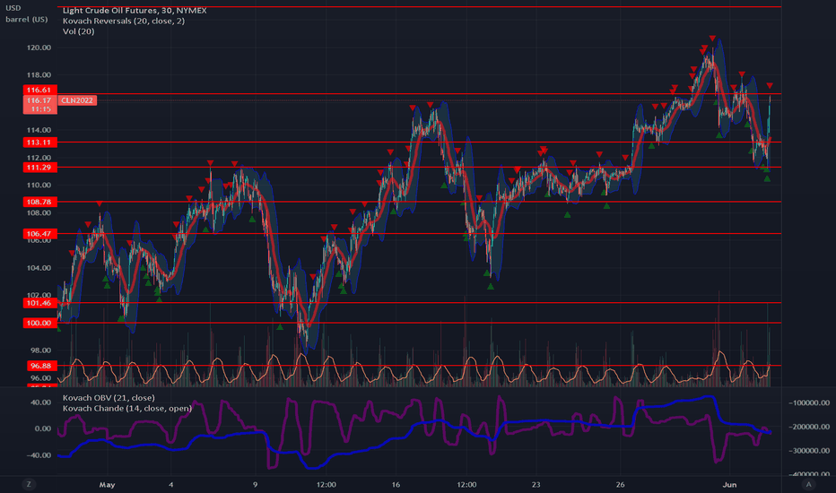Select the Vol (20) indicator legend
Image resolution: width=836 pixels, height=493 pixels.
pos(78,31)
